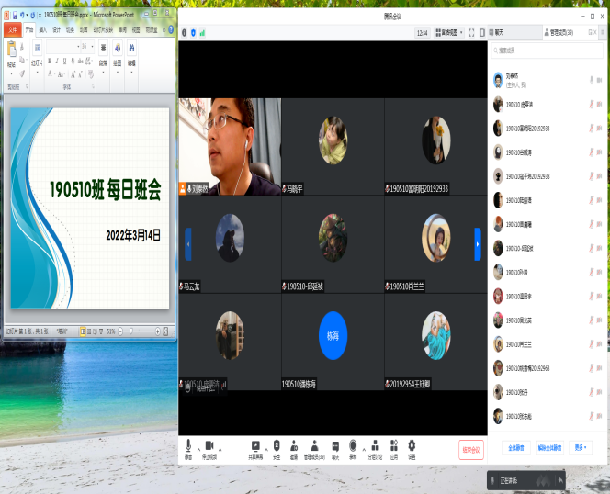Switch to the Chat tab in side panel
The width and height of the screenshot is (610, 494).
[501, 32]
